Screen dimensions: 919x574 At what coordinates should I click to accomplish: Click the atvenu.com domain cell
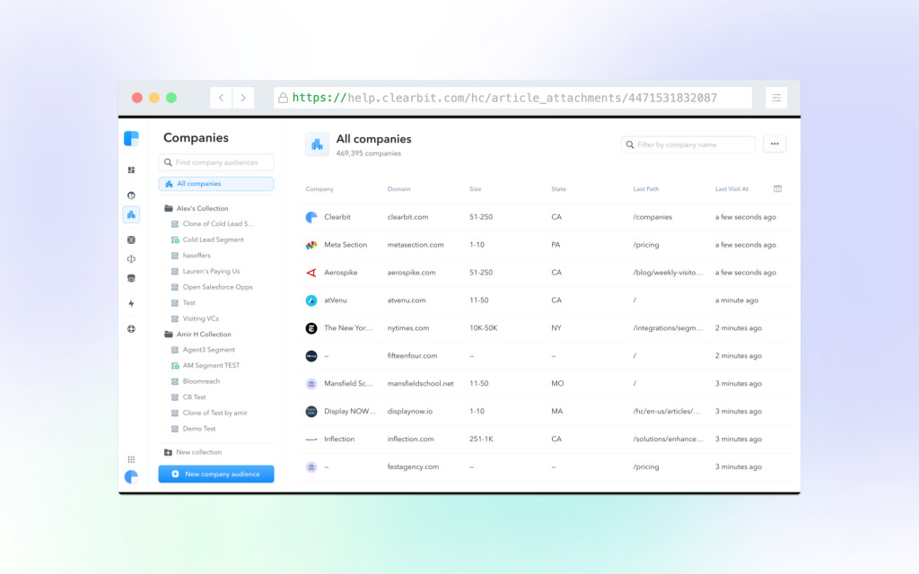point(407,300)
